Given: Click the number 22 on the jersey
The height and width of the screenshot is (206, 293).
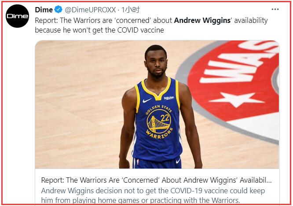Looking at the screenshot, I should [165, 118].
